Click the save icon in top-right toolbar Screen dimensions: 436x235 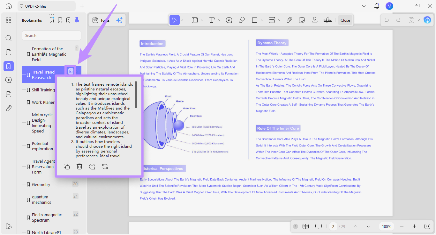click(x=411, y=20)
